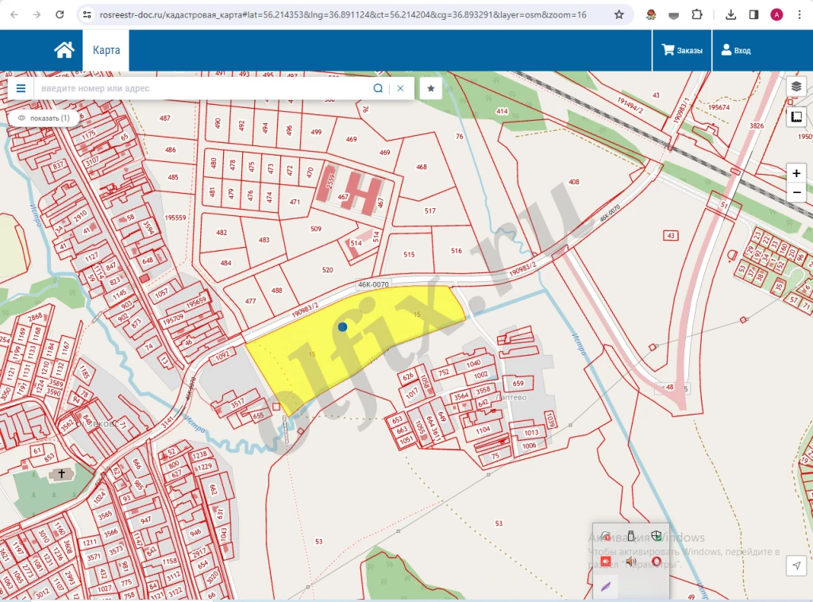
Task: Toggle the показать (1) eye visibility button
Action: pos(44,118)
